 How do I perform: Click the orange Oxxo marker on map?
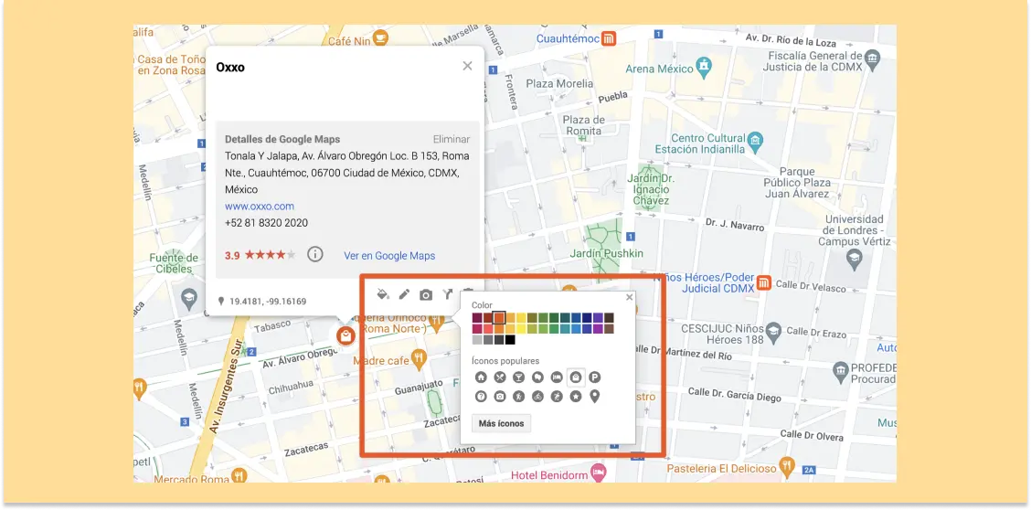(x=345, y=335)
